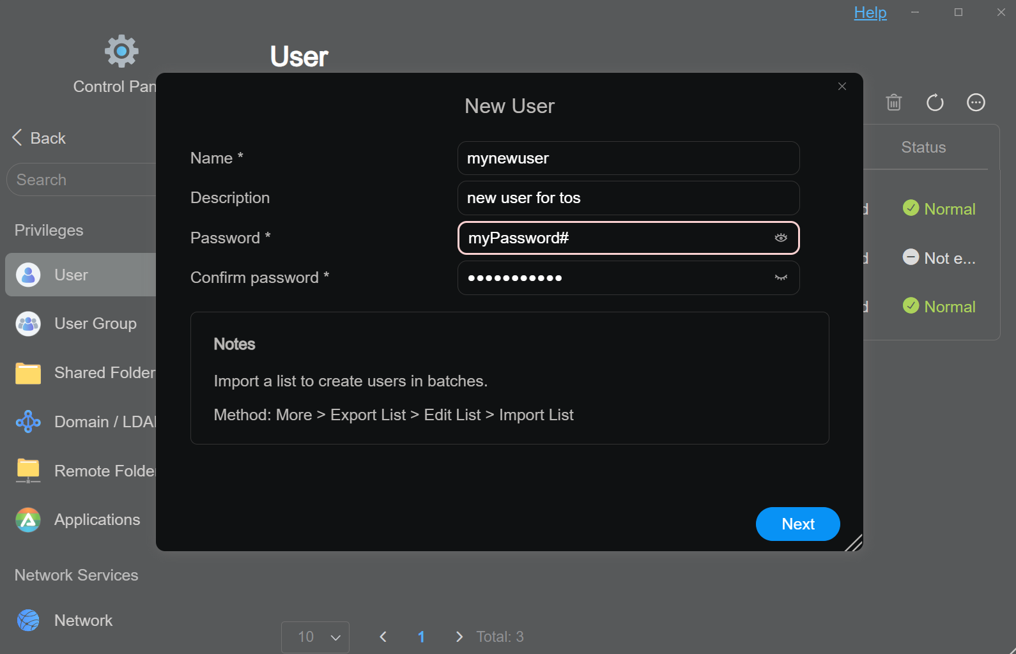Click the 'Total: 3' pagination text
This screenshot has width=1016, height=654.
click(x=500, y=637)
